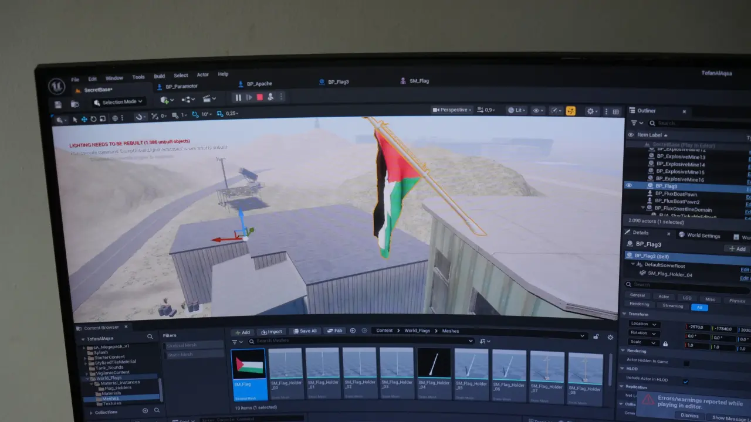The height and width of the screenshot is (422, 751).
Task: Select the translate move gizmo tool
Action: point(84,119)
